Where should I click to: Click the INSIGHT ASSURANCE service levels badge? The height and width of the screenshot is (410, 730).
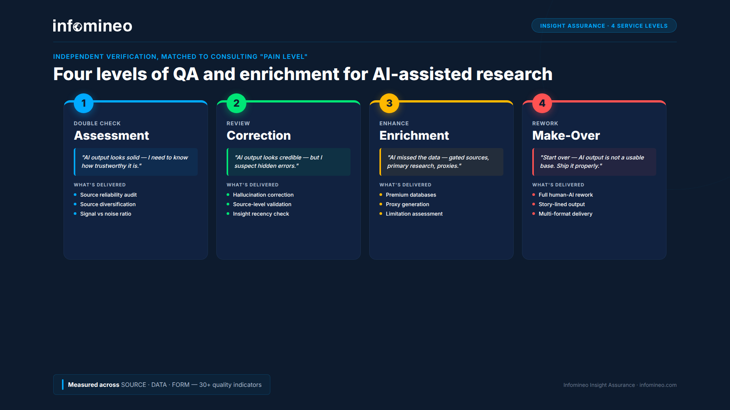[604, 25]
